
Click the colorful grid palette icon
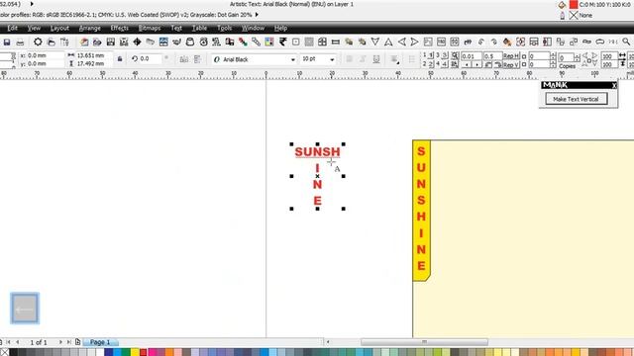(269, 42)
